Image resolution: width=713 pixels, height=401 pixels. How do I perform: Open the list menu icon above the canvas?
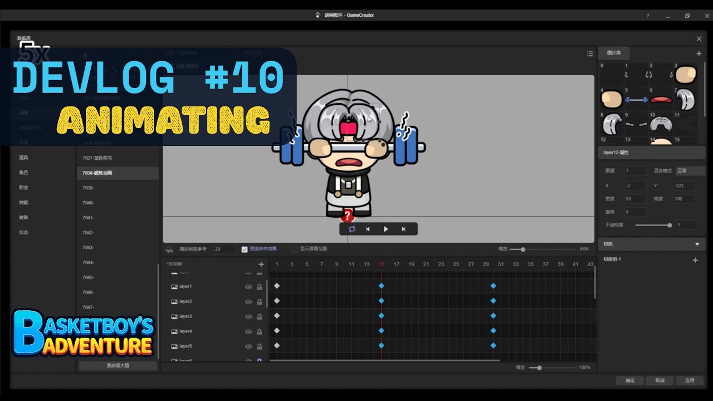(590, 54)
